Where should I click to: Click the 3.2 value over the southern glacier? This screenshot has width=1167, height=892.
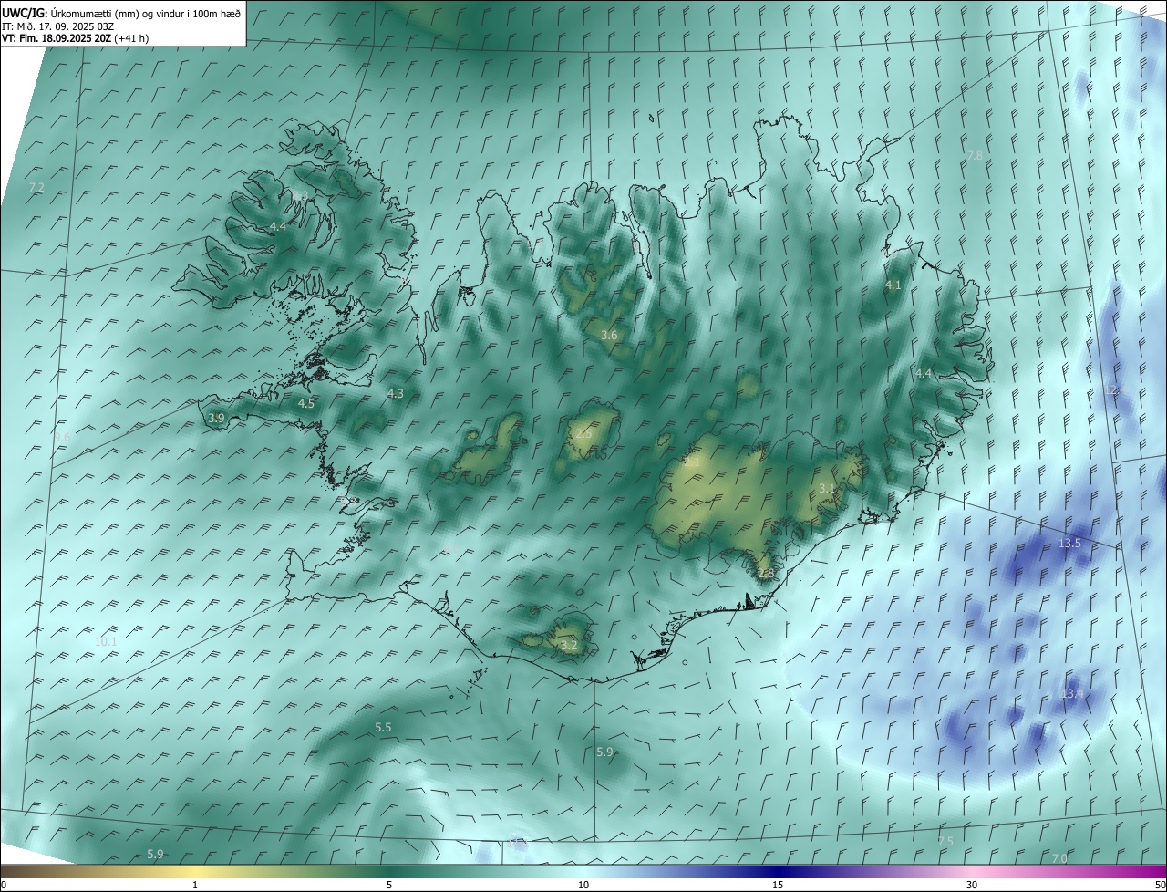pyautogui.click(x=569, y=645)
